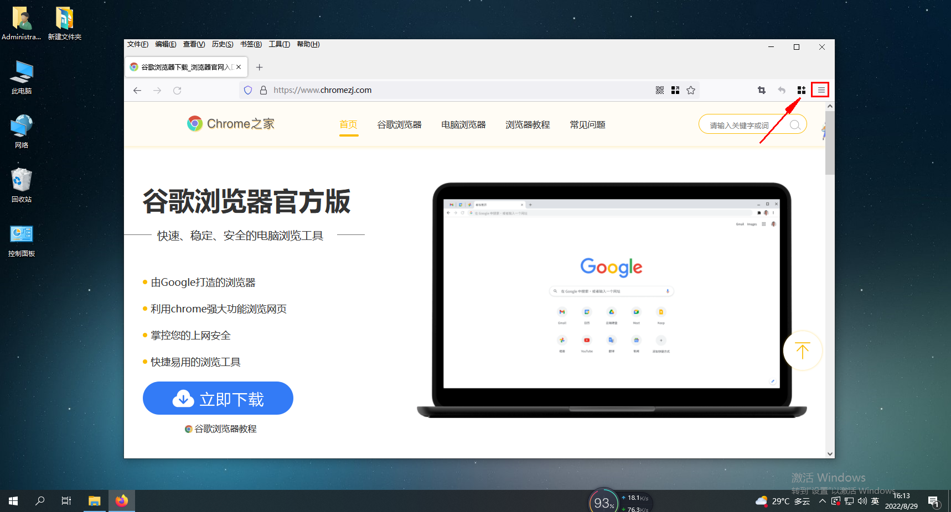Open the Windows Start menu
The width and height of the screenshot is (951, 512).
click(x=13, y=501)
